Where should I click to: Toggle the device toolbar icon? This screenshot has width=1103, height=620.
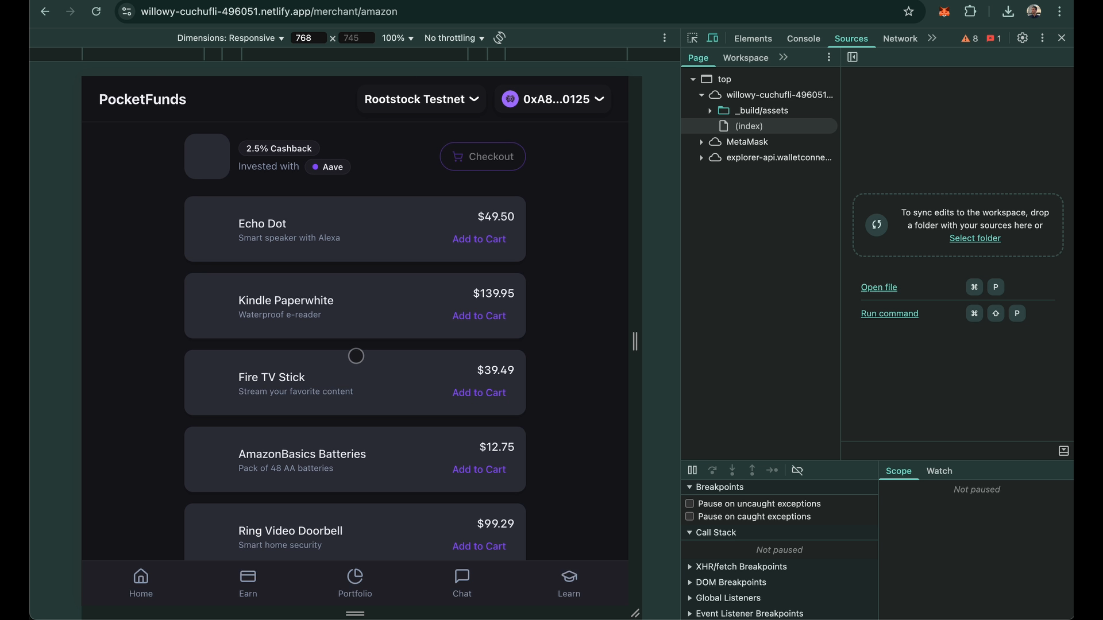(x=713, y=38)
